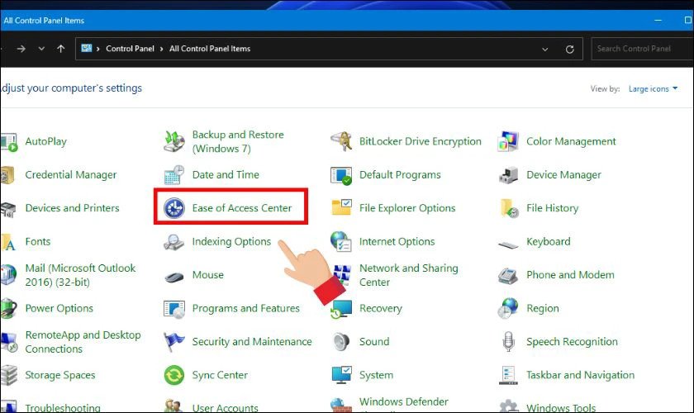Click the Control Panel breadcrumb segment
Image resolution: width=694 pixels, height=413 pixels.
[131, 49]
